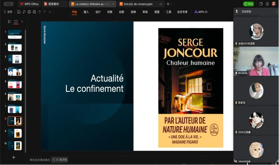Image resolution: width=279 pixels, height=165 pixels.
Task: Open the user avatar account menu
Action: click(274, 4)
